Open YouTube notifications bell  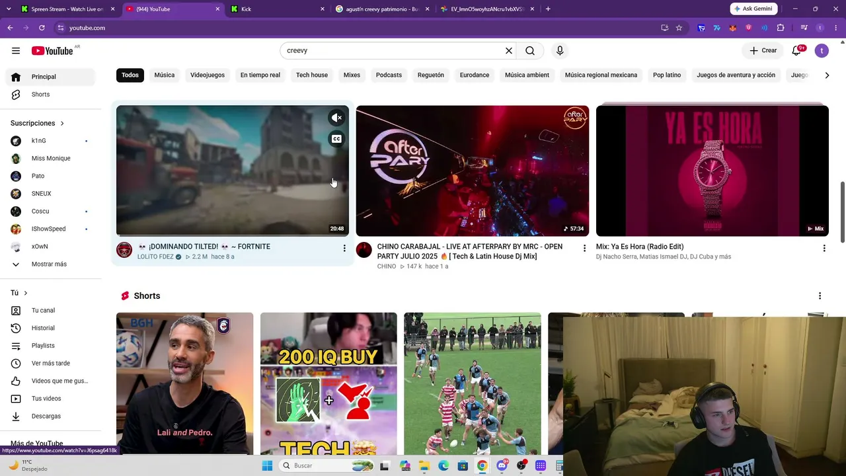pyautogui.click(x=796, y=51)
